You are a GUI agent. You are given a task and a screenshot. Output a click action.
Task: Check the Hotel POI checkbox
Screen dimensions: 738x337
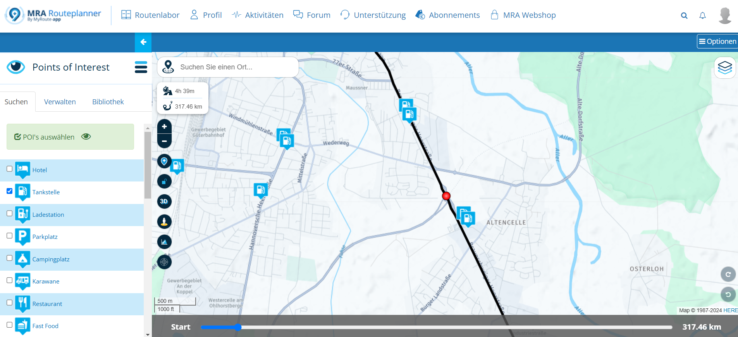10,169
